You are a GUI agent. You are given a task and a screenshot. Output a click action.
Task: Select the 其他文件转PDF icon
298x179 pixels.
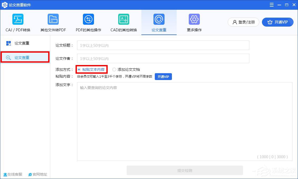coord(53,19)
